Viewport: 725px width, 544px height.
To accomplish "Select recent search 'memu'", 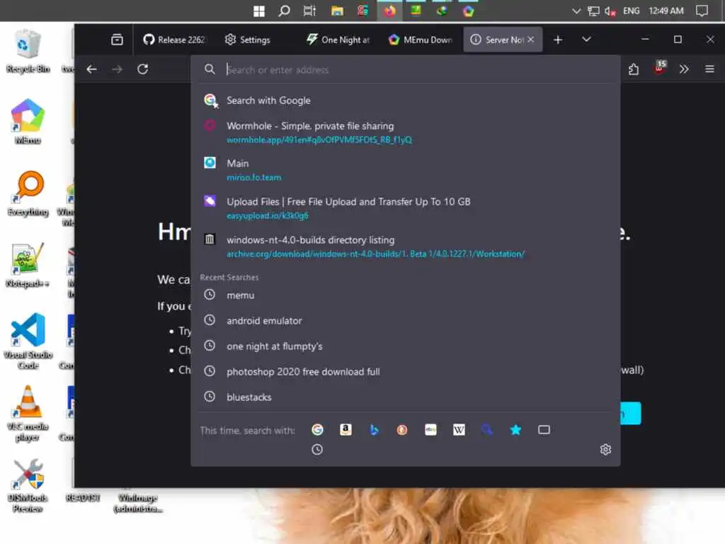I will (x=406, y=295).
